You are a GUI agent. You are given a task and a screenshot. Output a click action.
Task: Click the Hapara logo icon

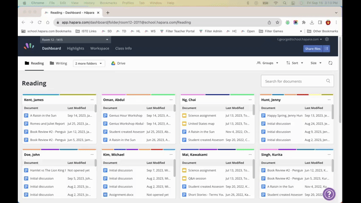coord(29,46)
